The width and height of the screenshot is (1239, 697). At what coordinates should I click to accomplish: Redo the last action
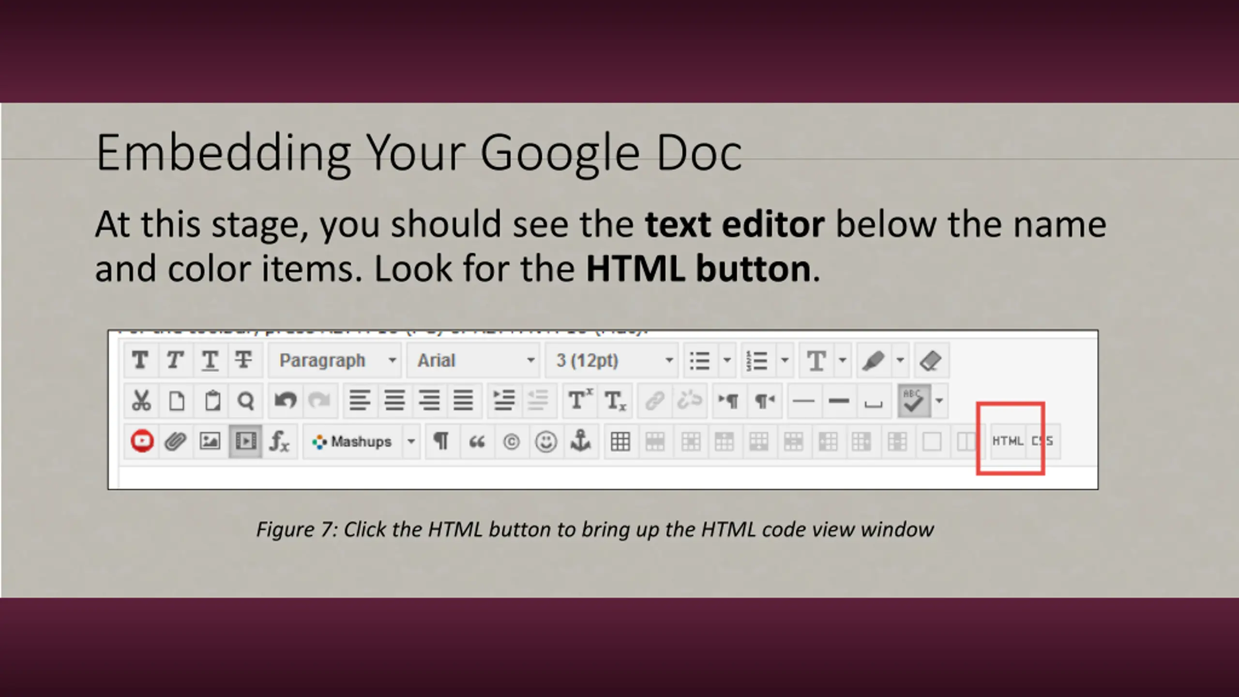tap(319, 401)
